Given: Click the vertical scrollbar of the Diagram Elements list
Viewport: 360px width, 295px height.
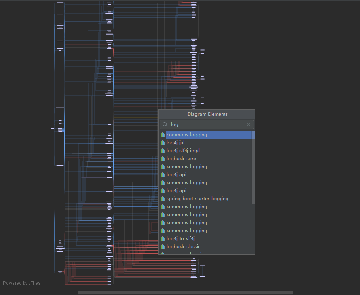Looking at the screenshot, I should coord(253,167).
